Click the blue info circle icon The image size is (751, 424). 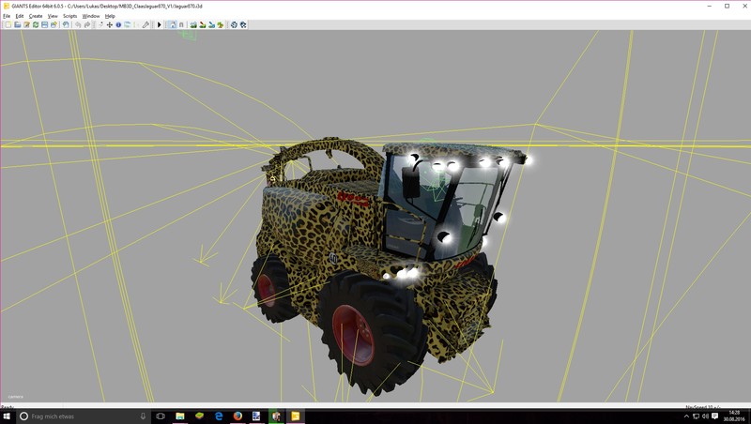point(118,24)
